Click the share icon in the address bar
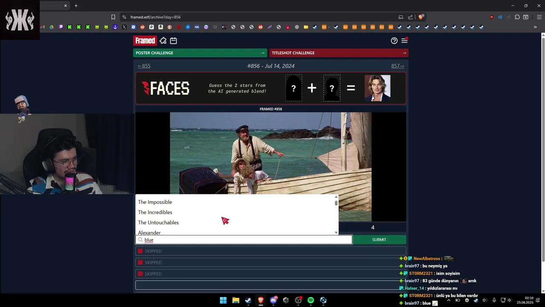Image resolution: width=545 pixels, height=307 pixels. pos(410,17)
